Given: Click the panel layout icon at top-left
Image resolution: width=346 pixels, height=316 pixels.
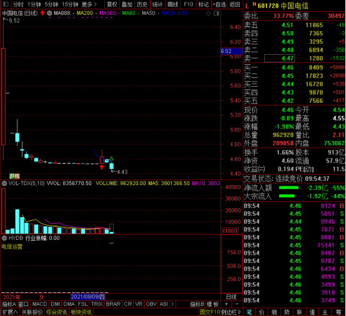Looking at the screenshot, I should click(x=6, y=4).
